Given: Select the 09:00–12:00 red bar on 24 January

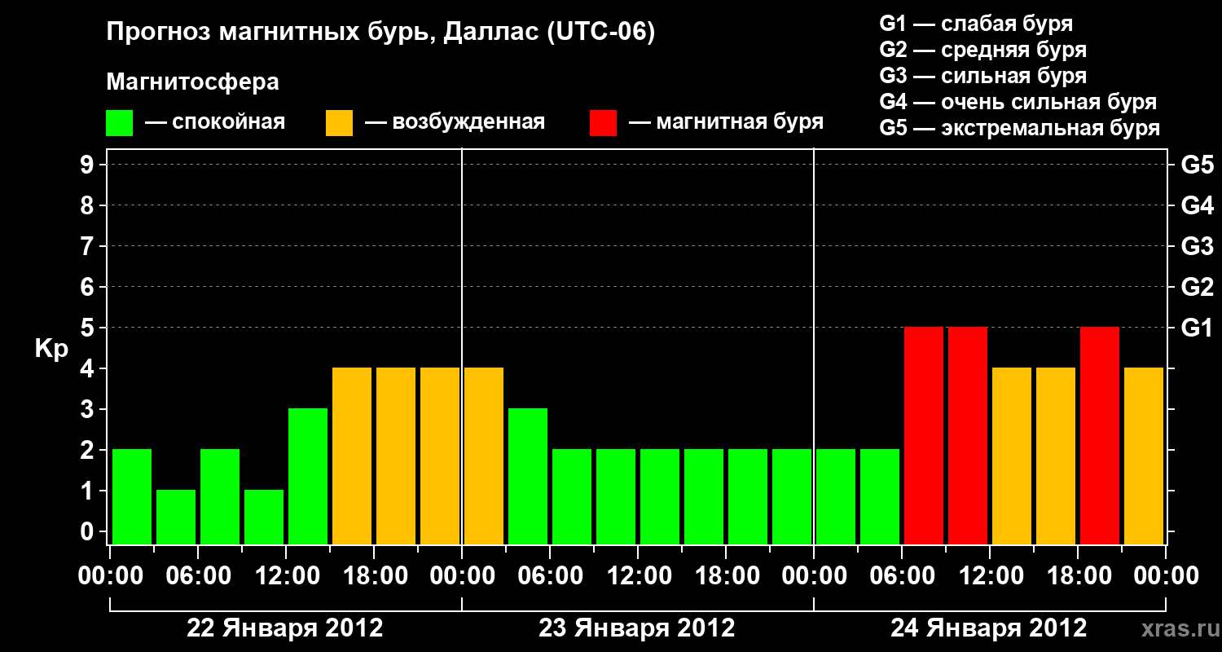Looking at the screenshot, I should tap(968, 435).
